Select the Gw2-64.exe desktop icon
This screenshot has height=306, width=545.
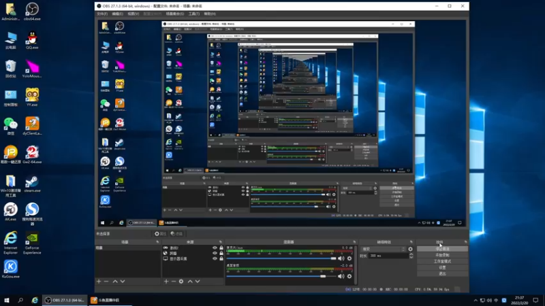coord(32,154)
